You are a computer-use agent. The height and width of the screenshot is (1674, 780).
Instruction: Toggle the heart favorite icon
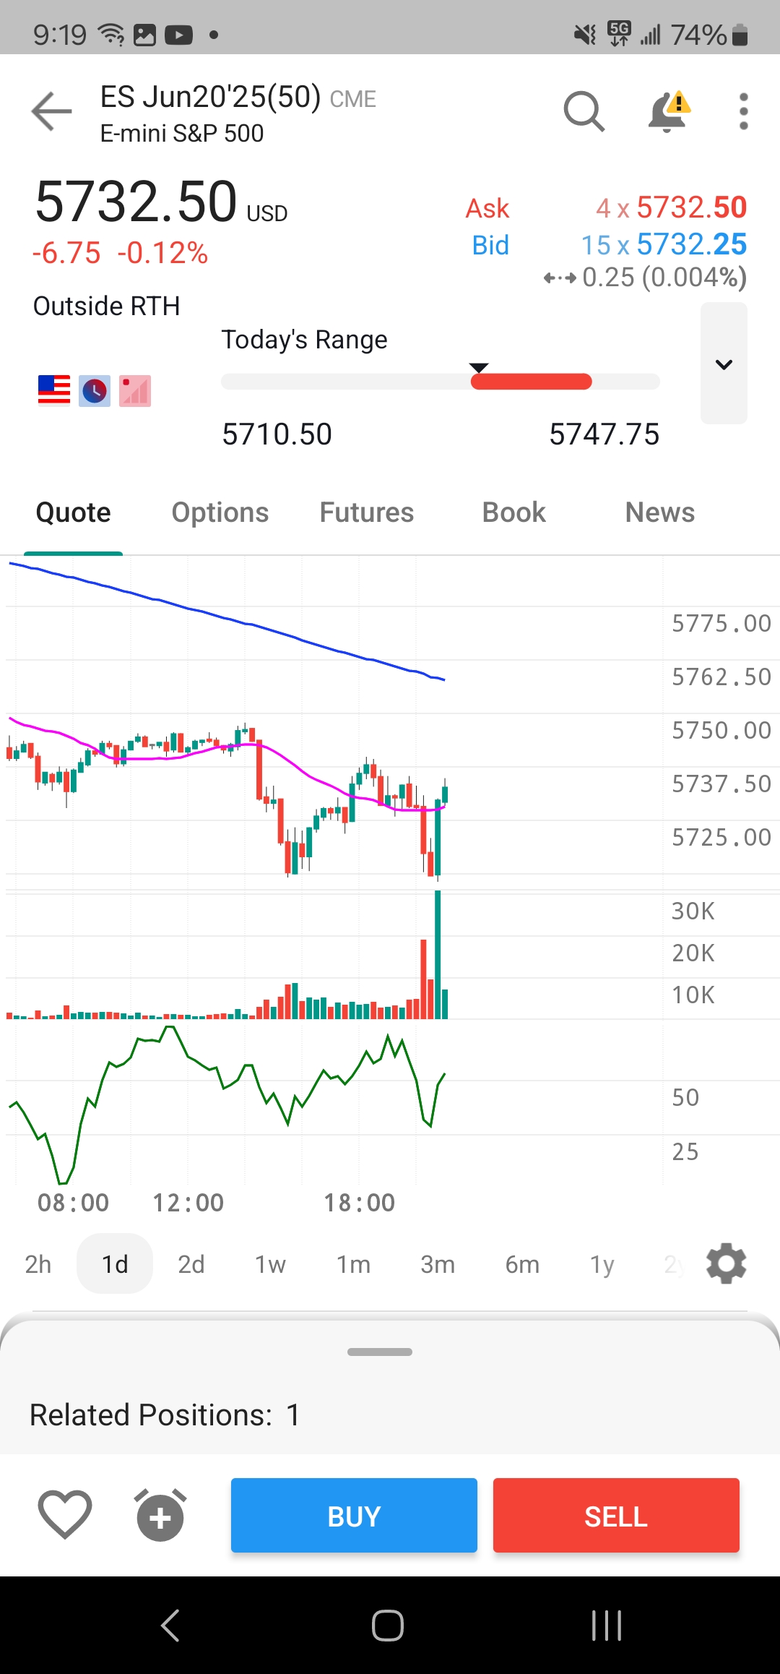tap(65, 1514)
